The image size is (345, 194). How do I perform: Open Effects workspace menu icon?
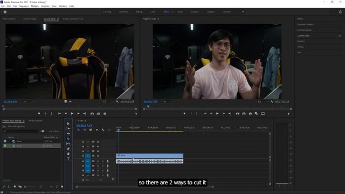click(x=172, y=12)
